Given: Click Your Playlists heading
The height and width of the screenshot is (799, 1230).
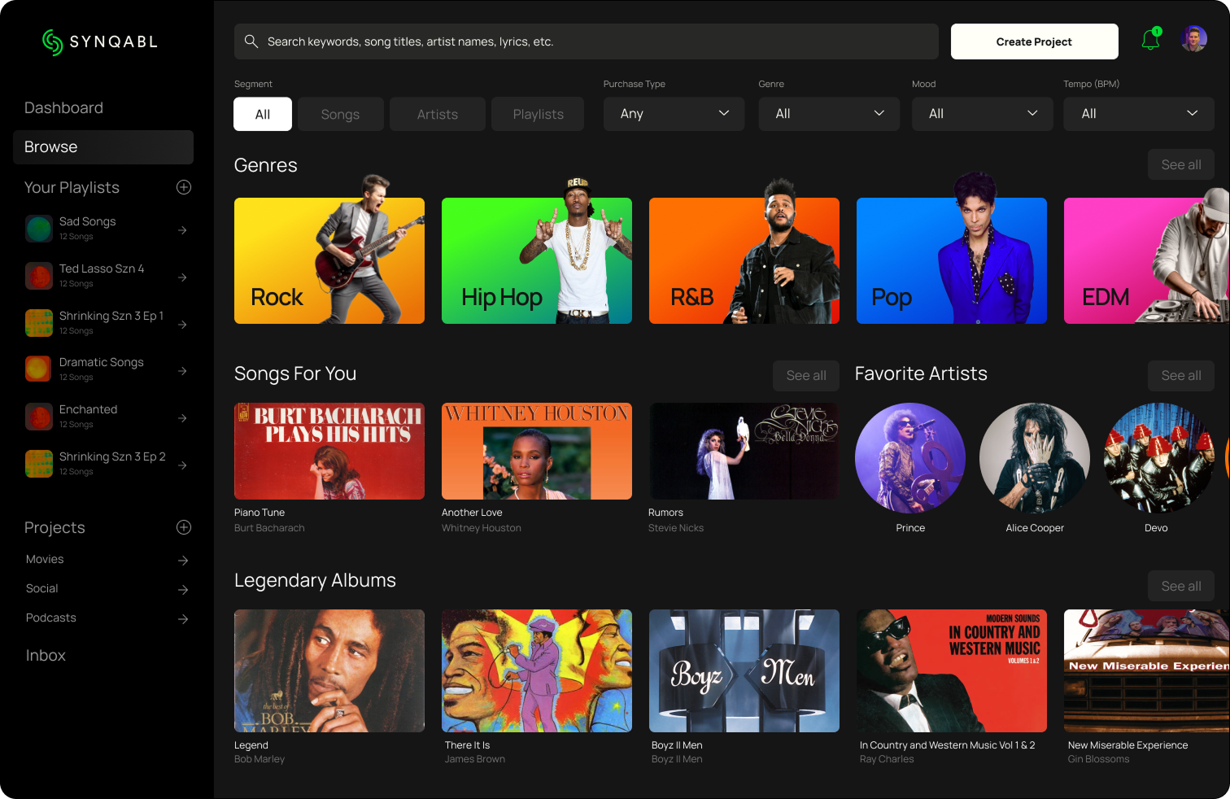Looking at the screenshot, I should (x=72, y=188).
